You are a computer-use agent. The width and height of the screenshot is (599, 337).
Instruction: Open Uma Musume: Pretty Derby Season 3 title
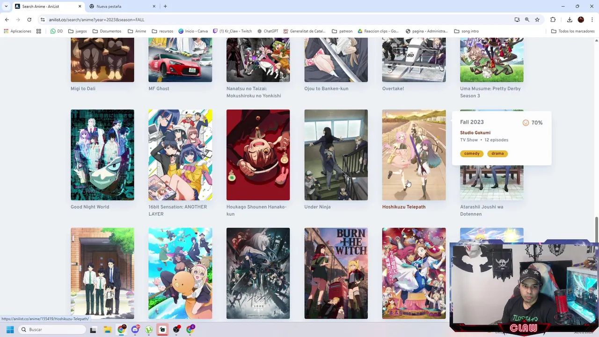pos(490,92)
